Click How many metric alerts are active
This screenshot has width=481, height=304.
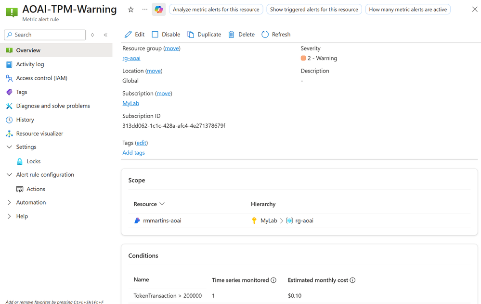click(408, 10)
